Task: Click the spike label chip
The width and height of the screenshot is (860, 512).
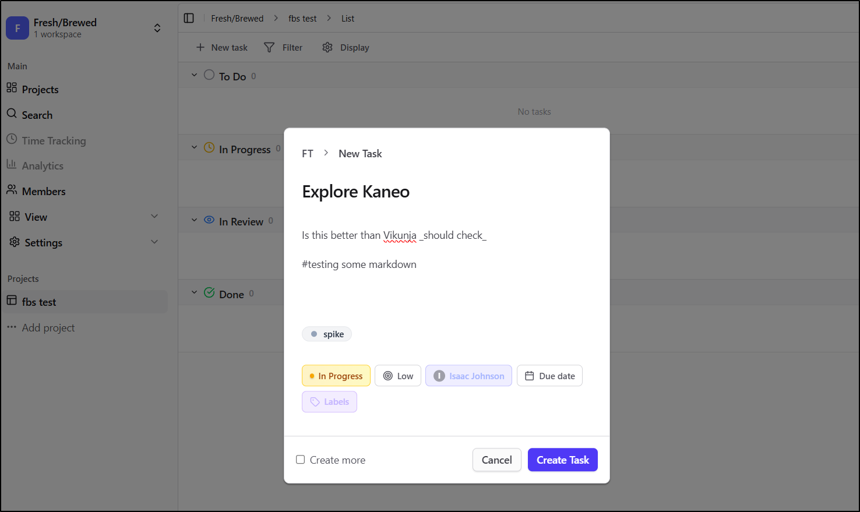Action: click(327, 334)
